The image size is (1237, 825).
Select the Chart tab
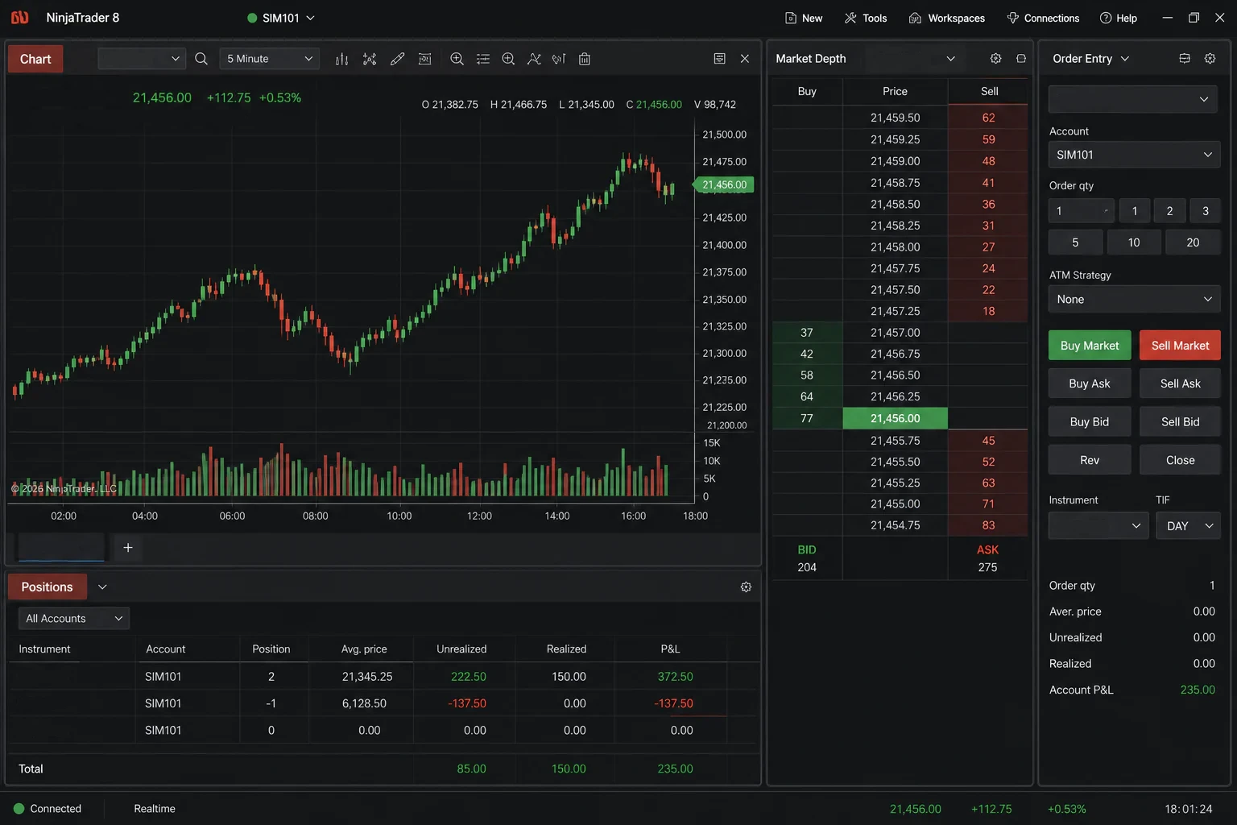[x=35, y=59]
